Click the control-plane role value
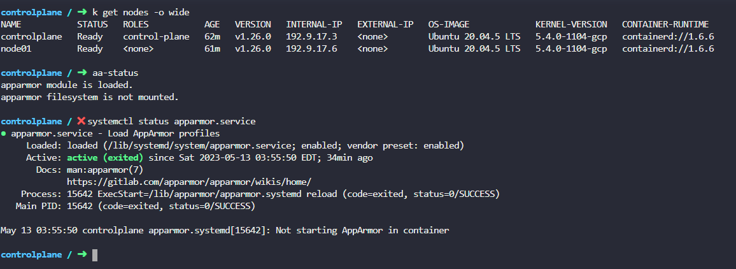736x269 pixels. (156, 36)
